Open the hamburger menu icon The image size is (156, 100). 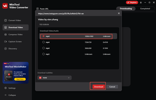pos(141,2)
